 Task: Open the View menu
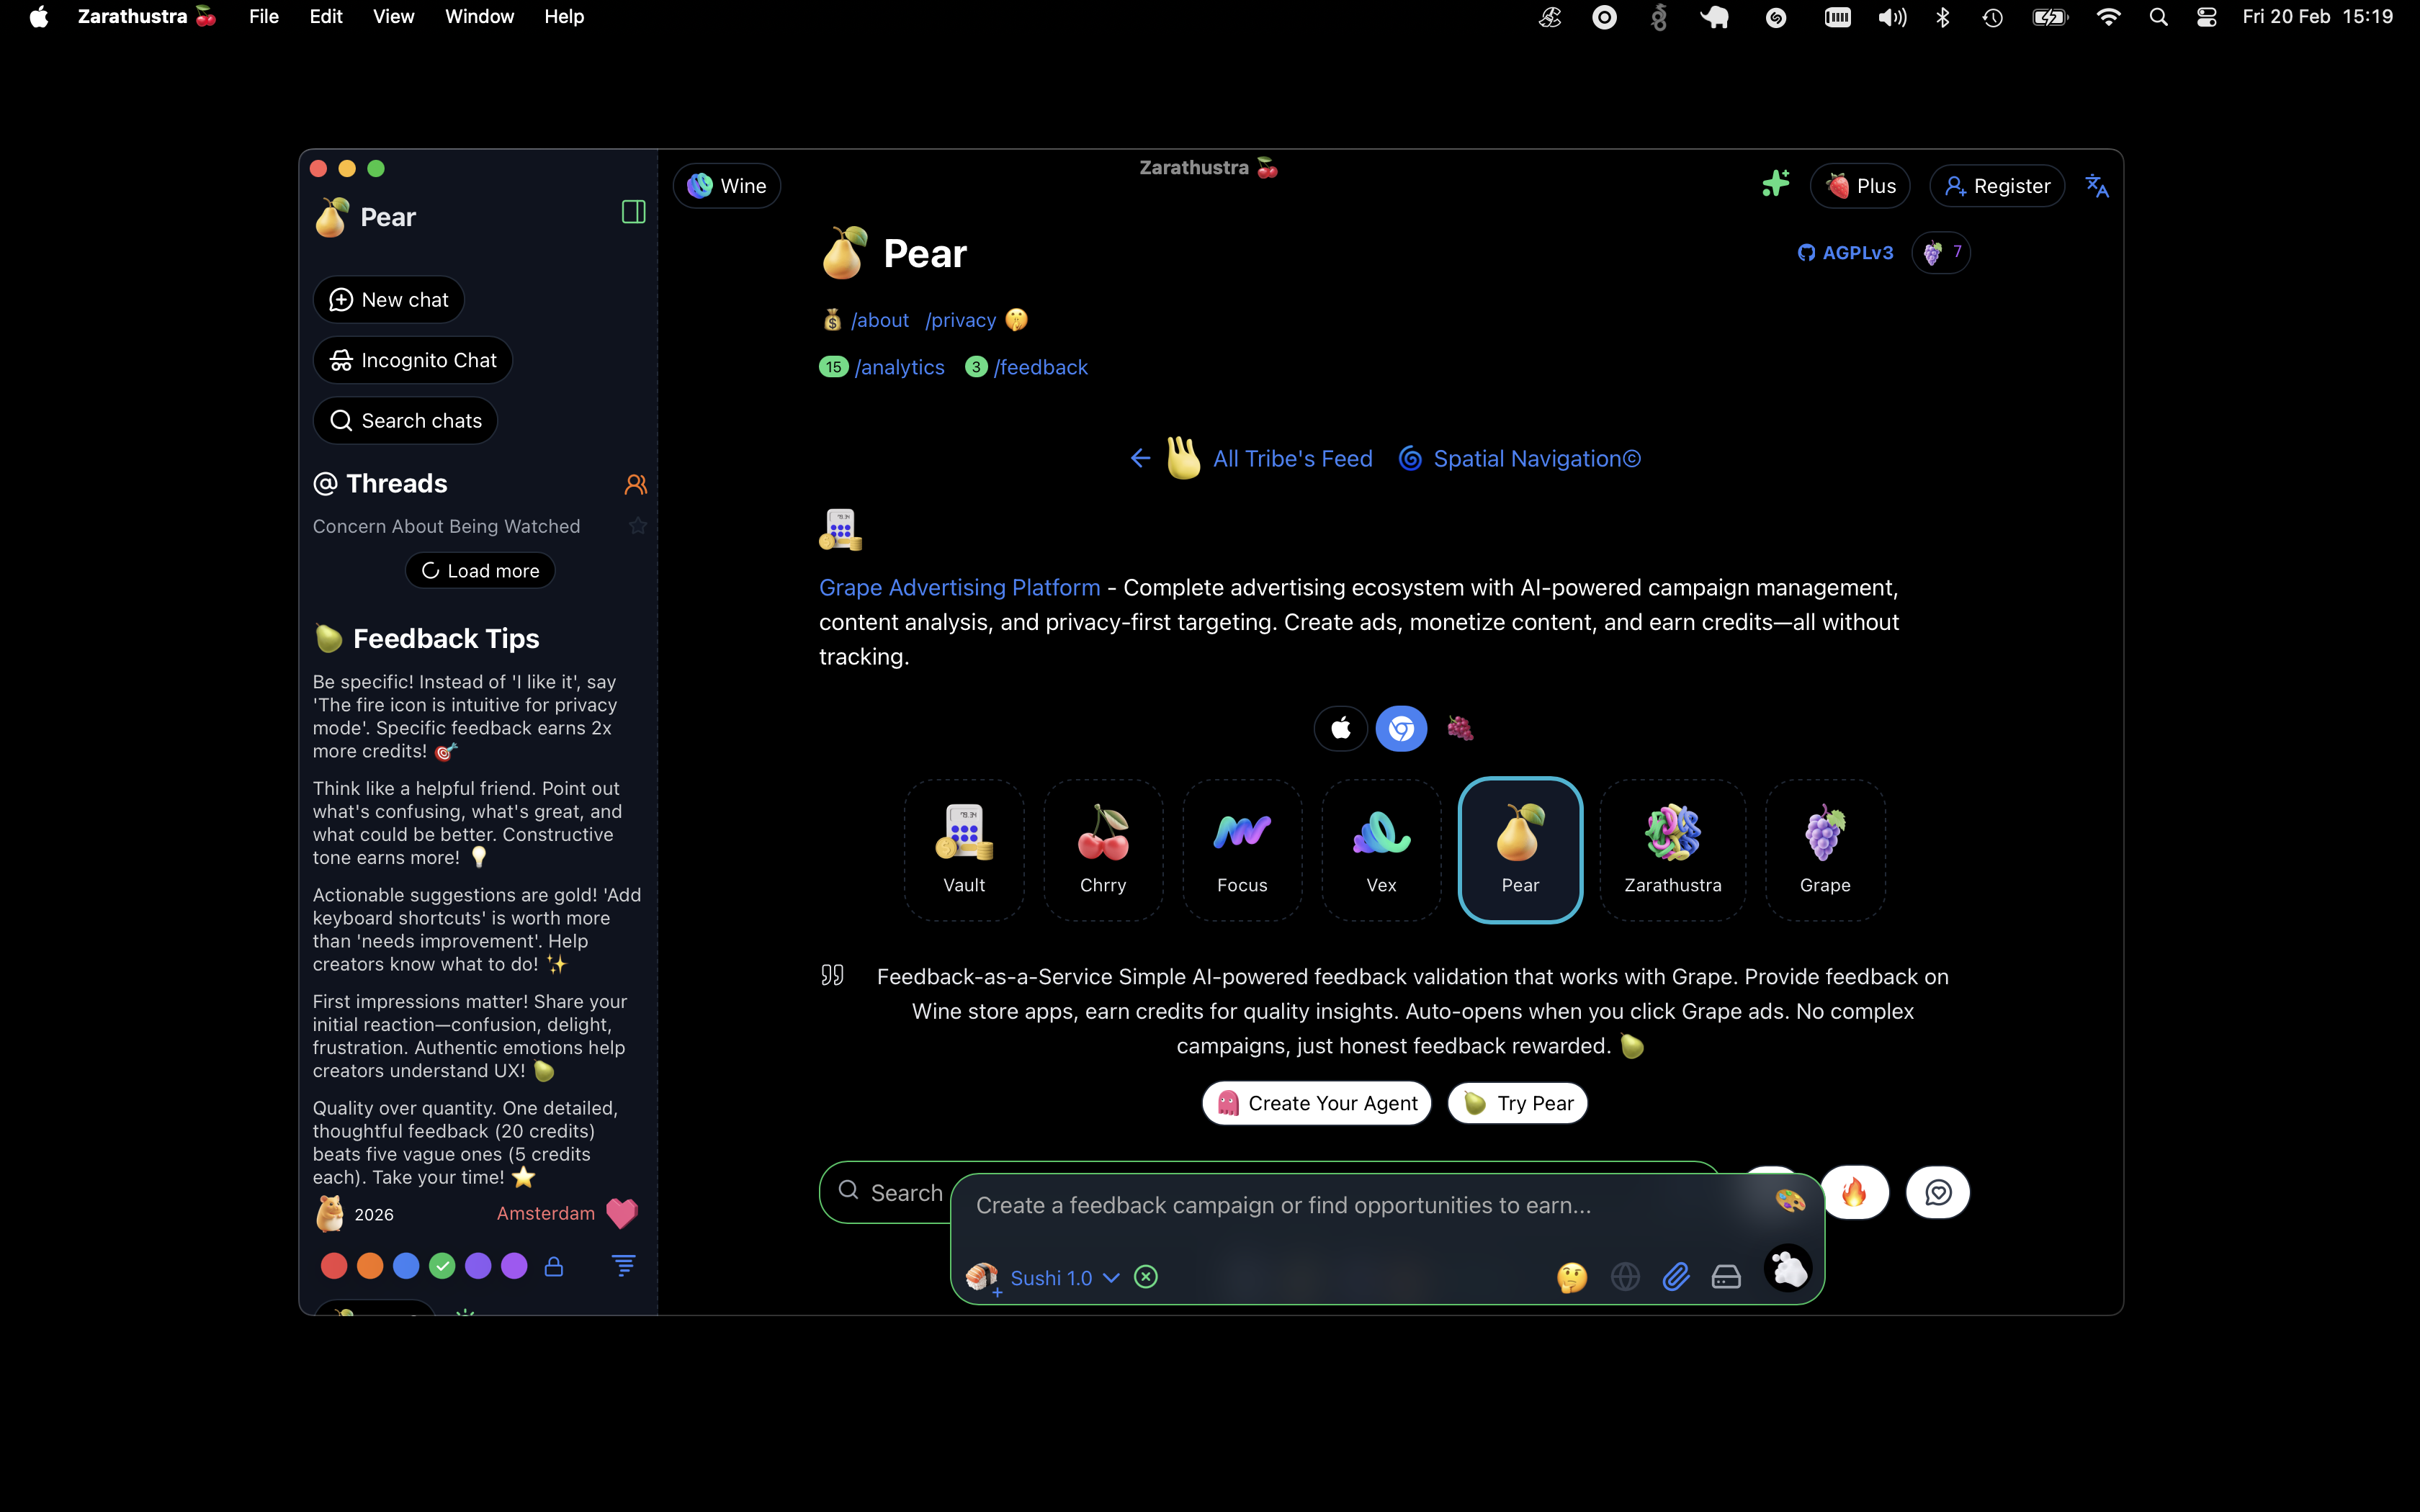[x=393, y=17]
